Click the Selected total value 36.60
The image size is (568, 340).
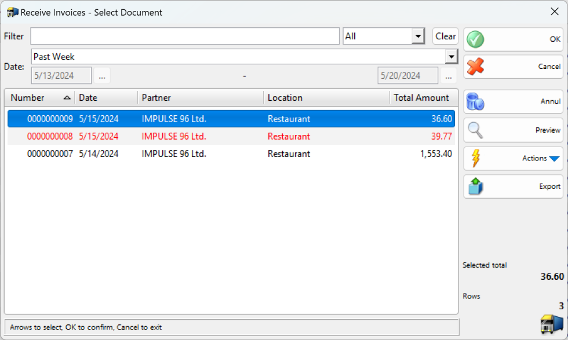click(x=552, y=277)
